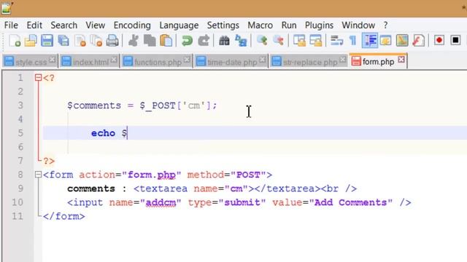
Task: Close the form.php tab
Action: [x=401, y=60]
